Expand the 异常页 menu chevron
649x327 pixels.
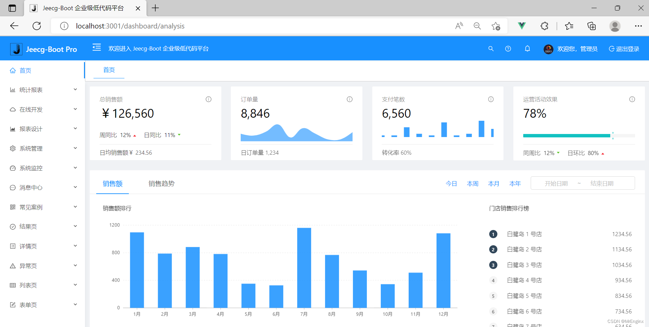(x=75, y=266)
